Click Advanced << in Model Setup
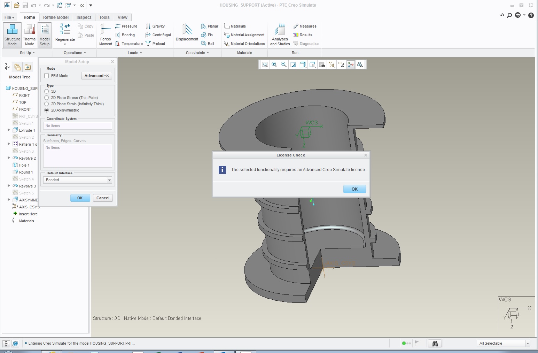Viewport: 538px width, 353px height. point(96,75)
